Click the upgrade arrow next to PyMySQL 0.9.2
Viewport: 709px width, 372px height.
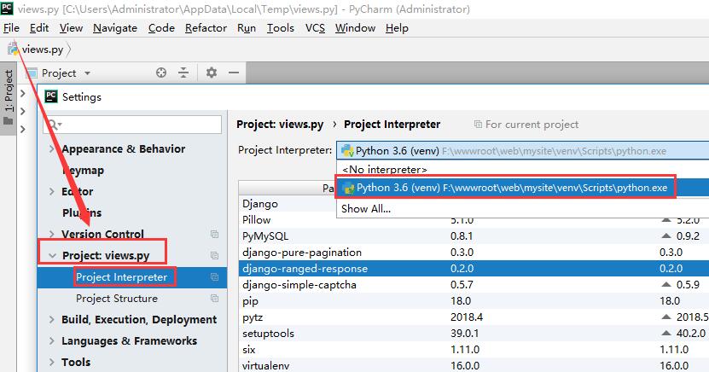tap(666, 236)
